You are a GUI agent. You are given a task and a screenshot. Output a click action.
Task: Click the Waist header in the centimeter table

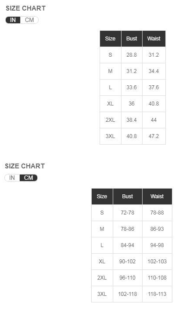157,197
